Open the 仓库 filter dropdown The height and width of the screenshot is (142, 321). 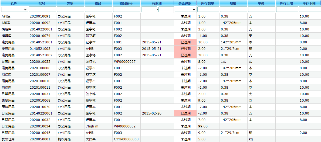pos(14,9)
